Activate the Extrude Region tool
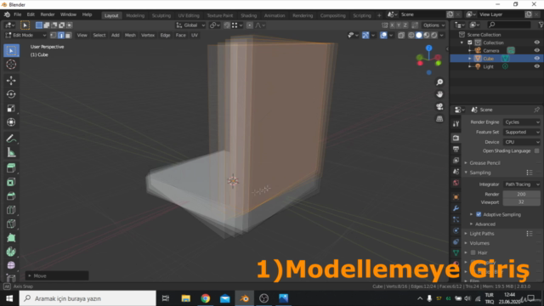Viewport: 544px width, 306px height. click(11, 168)
